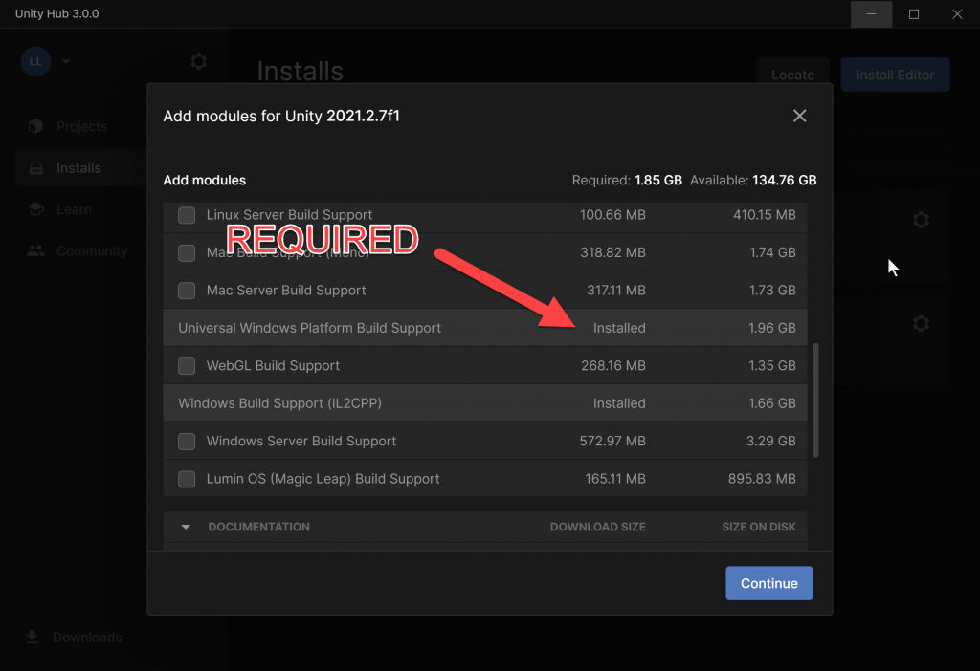980x671 pixels.
Task: Select Installs in the sidebar
Action: [78, 168]
